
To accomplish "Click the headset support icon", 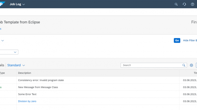I will tap(184, 4).
